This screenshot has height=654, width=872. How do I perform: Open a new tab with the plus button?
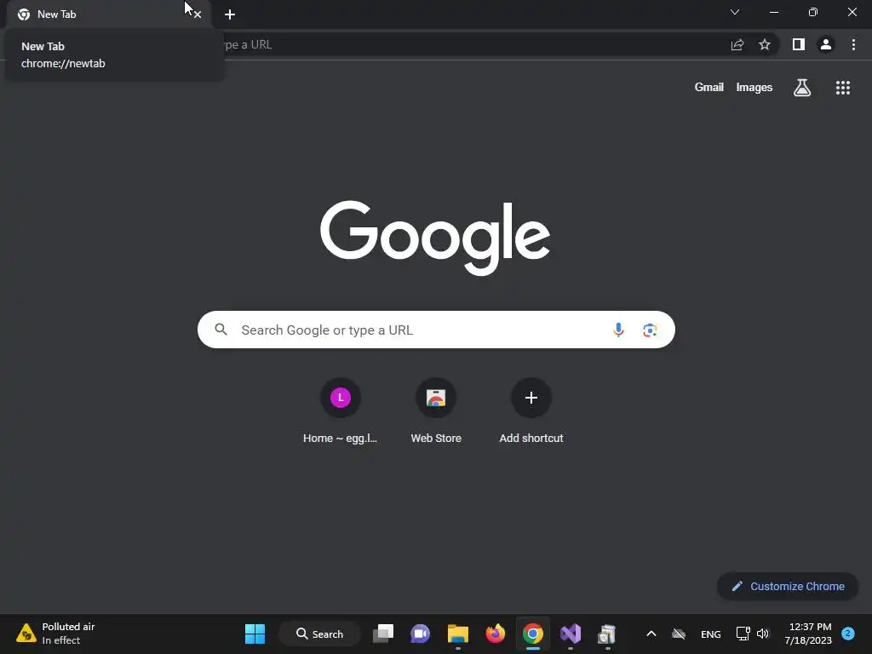[230, 14]
